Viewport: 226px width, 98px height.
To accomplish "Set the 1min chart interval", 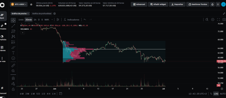I will pyautogui.click(x=21, y=20).
